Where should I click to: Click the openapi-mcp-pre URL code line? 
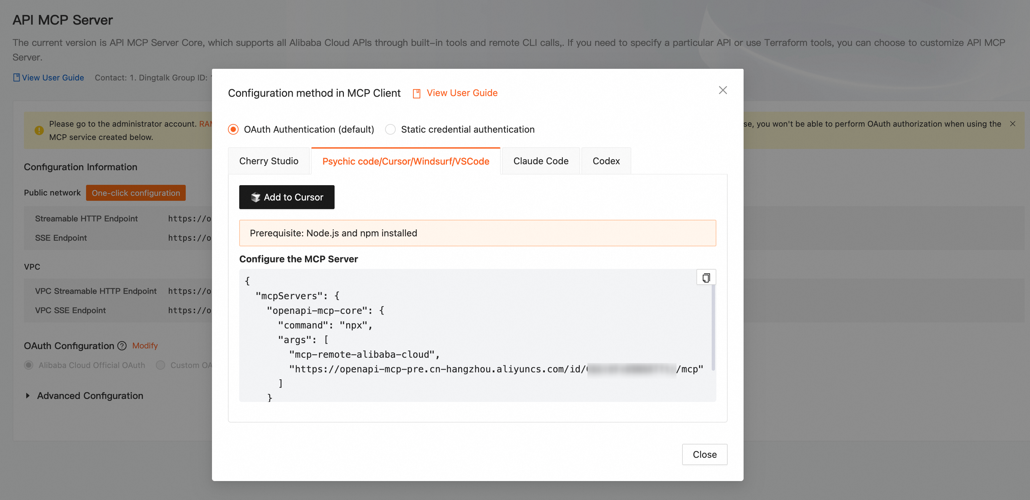point(496,369)
